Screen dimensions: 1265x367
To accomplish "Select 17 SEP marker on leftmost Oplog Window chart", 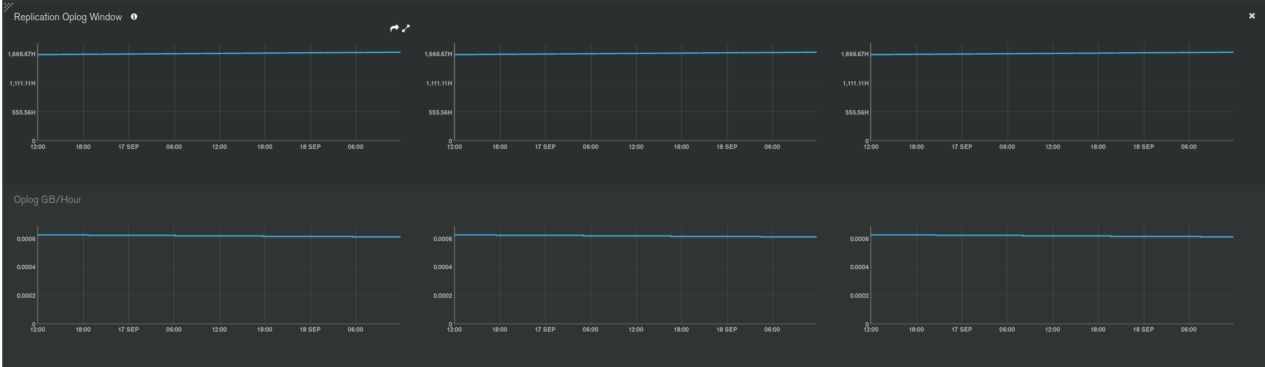I will [128, 147].
